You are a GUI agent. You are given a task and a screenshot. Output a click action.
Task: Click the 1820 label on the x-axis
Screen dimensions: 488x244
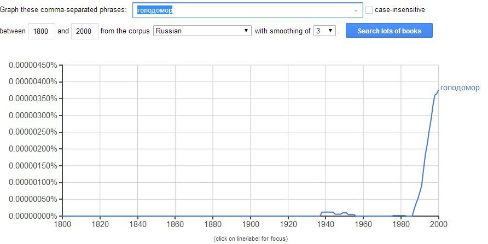pos(100,224)
